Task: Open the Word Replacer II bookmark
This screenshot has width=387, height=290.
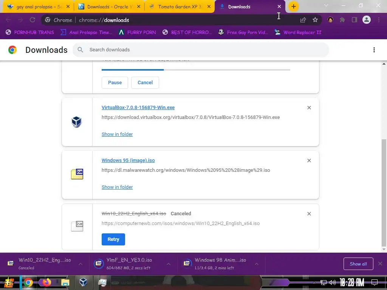Action: [x=298, y=32]
